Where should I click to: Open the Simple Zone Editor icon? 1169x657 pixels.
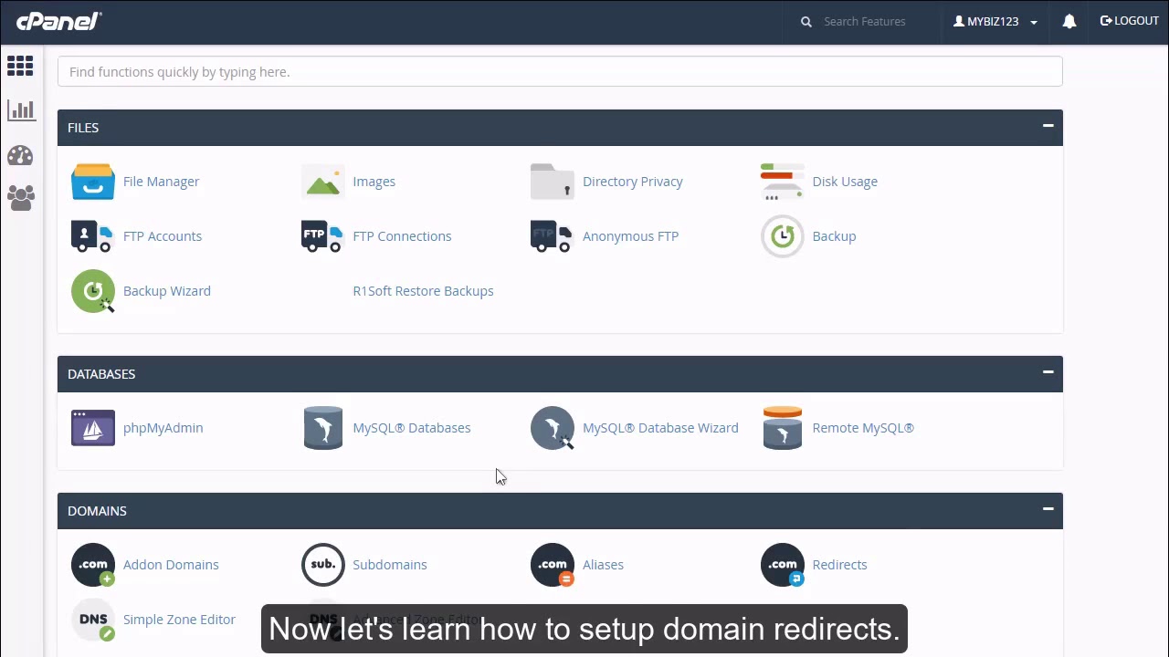(93, 620)
